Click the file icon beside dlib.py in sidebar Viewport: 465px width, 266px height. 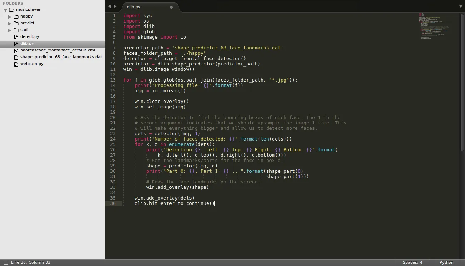pyautogui.click(x=16, y=44)
